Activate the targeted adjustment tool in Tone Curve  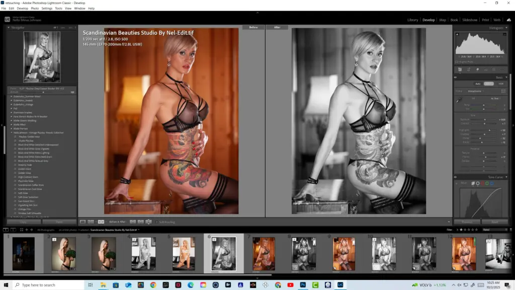[456, 183]
